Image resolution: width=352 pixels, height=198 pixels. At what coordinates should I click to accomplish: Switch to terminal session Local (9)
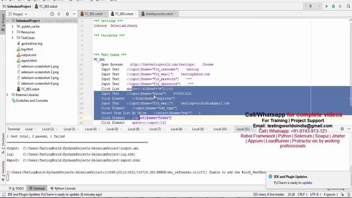pyautogui.click(x=198, y=129)
